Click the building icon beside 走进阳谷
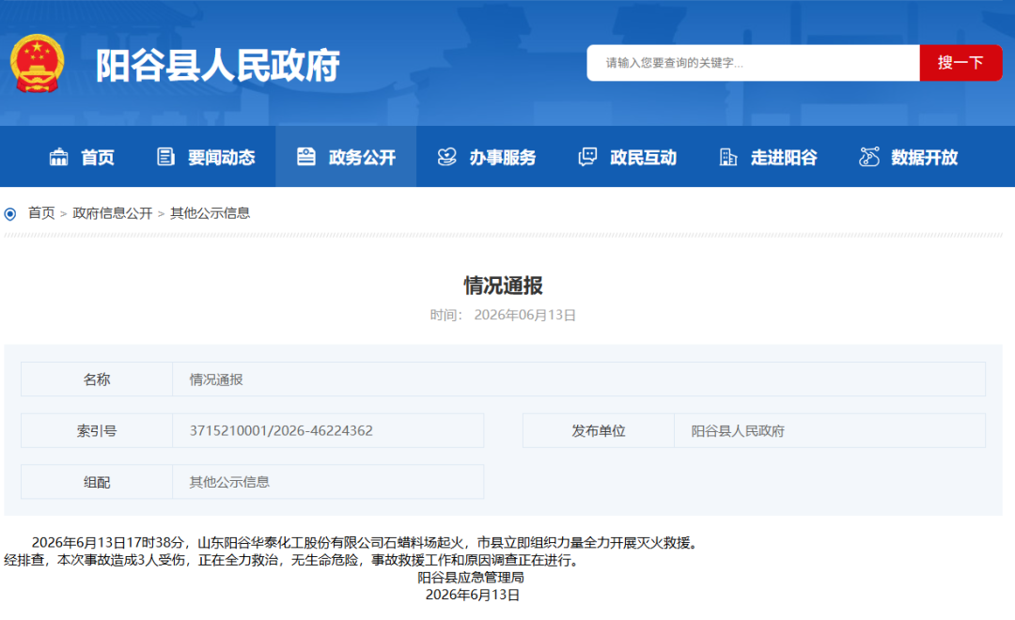The image size is (1015, 620). (728, 157)
